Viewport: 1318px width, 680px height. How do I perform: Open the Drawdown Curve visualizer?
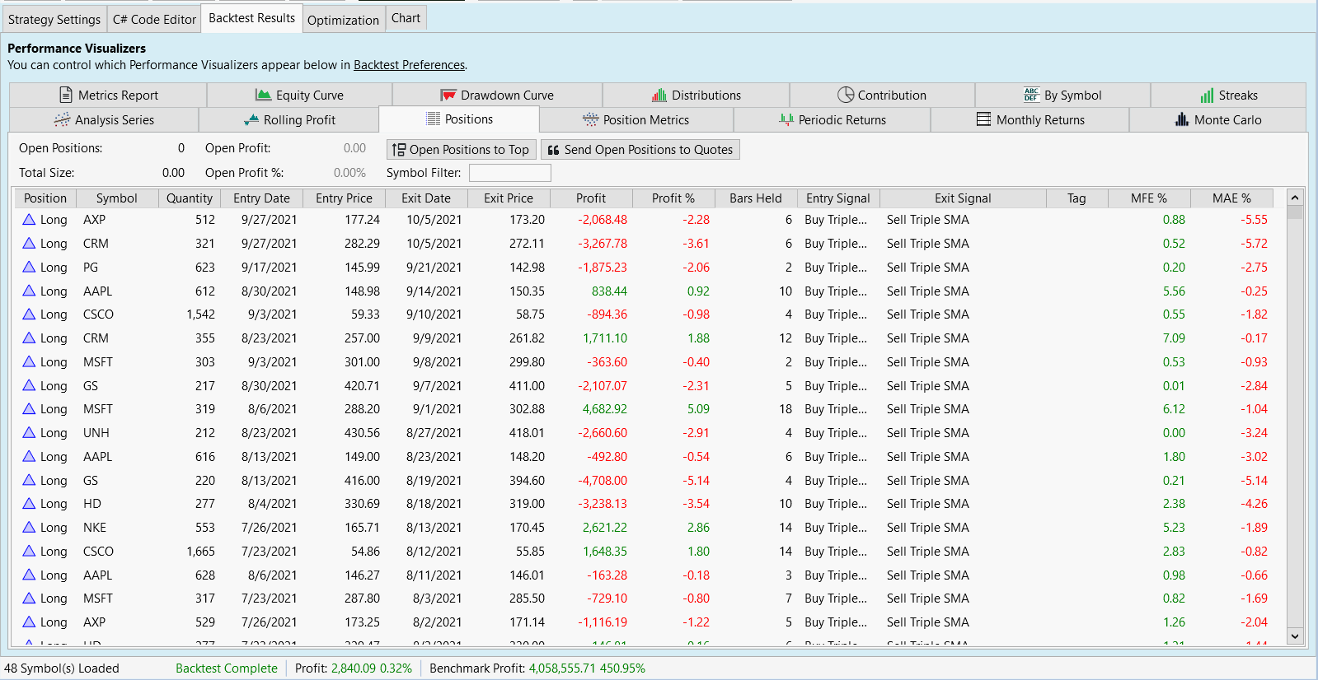pyautogui.click(x=497, y=95)
